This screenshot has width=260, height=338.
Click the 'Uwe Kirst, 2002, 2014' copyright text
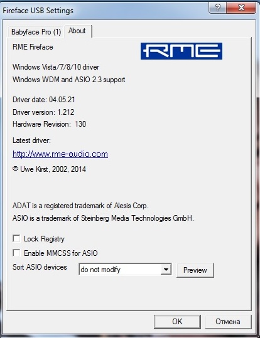click(49, 169)
